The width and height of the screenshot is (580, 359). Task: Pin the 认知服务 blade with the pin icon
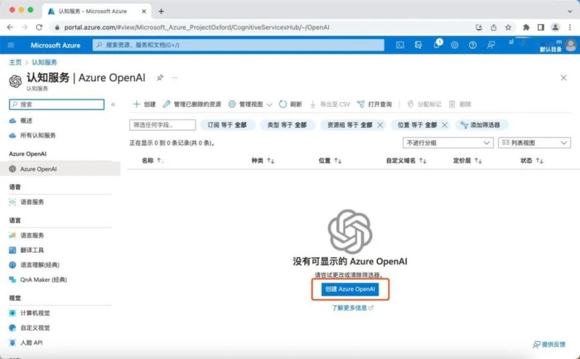[x=160, y=77]
